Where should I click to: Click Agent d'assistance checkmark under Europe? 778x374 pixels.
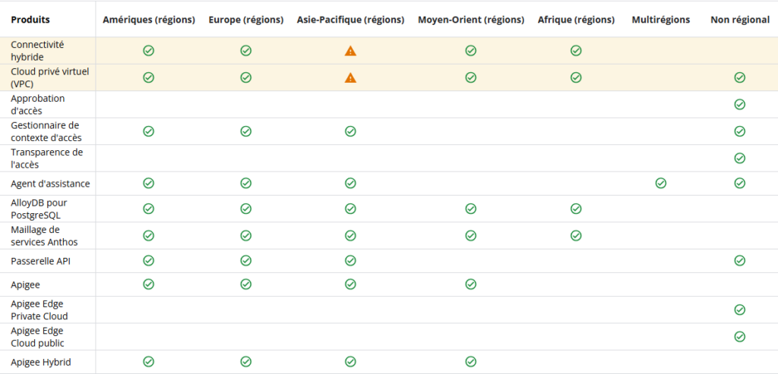click(x=245, y=184)
